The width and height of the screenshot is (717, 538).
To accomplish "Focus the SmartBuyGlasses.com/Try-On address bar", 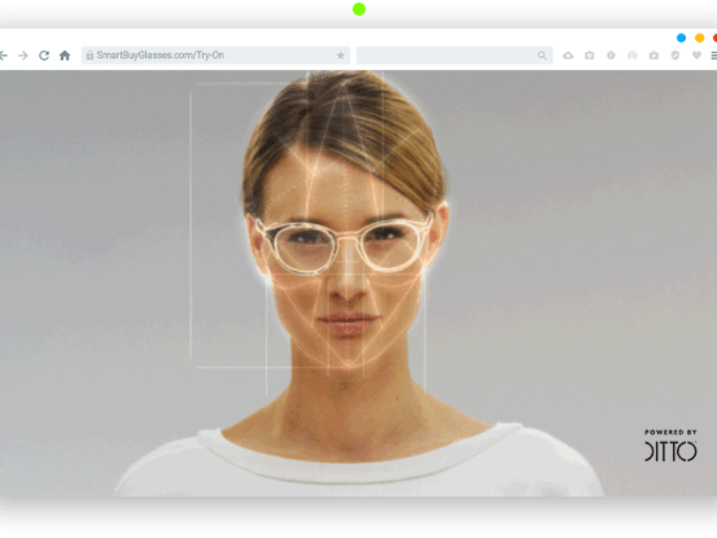I will point(216,56).
